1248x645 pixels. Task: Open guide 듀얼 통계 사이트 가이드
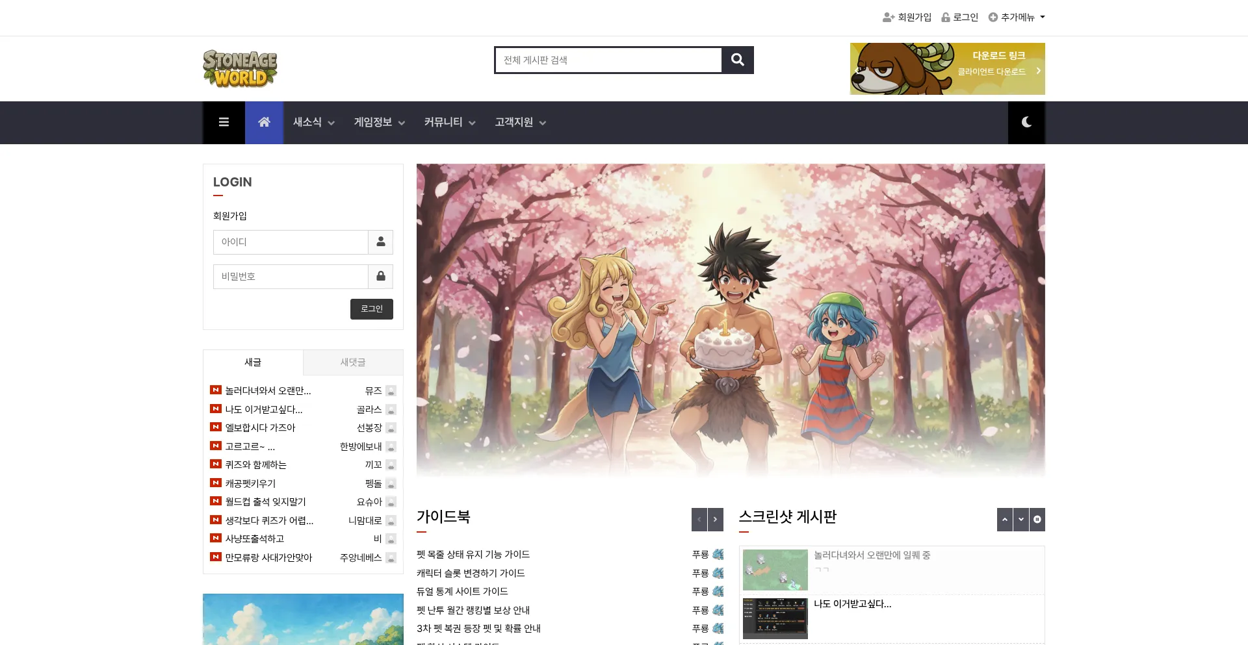(462, 592)
